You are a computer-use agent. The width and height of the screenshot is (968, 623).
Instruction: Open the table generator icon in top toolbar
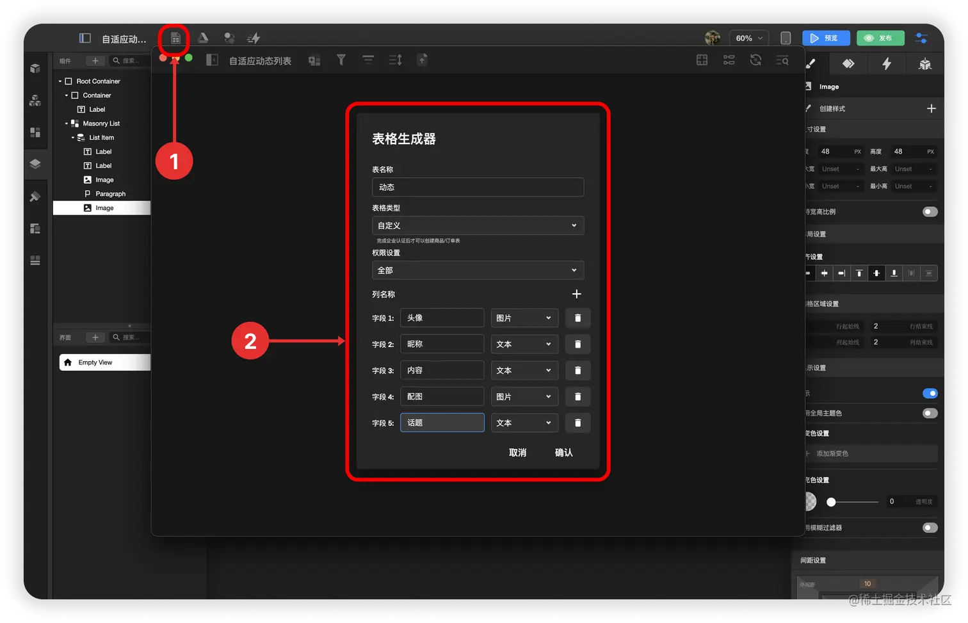[x=175, y=38]
